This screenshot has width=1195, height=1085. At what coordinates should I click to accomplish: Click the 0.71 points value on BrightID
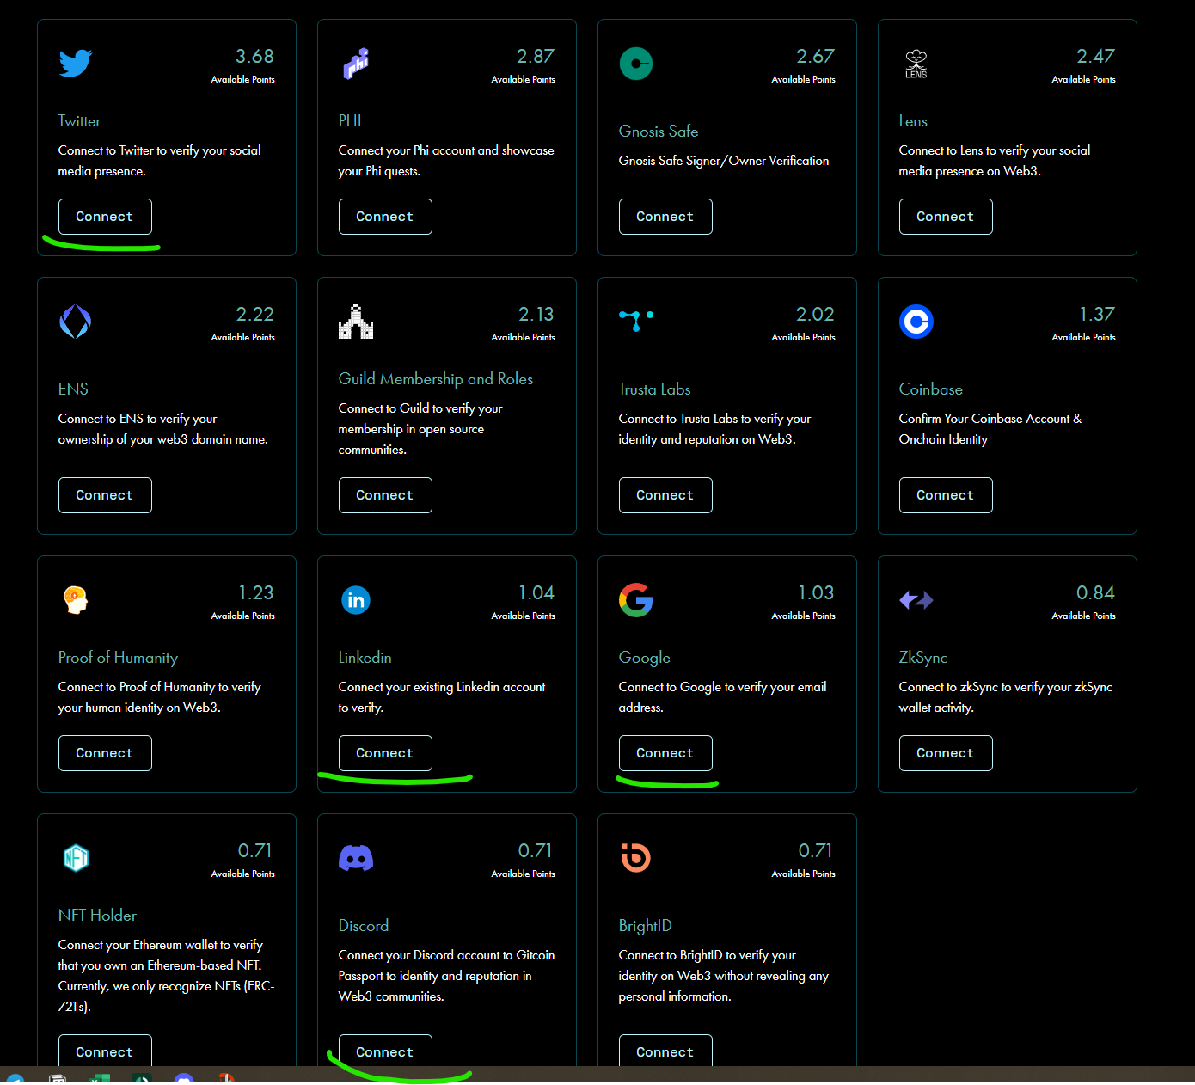point(816,851)
